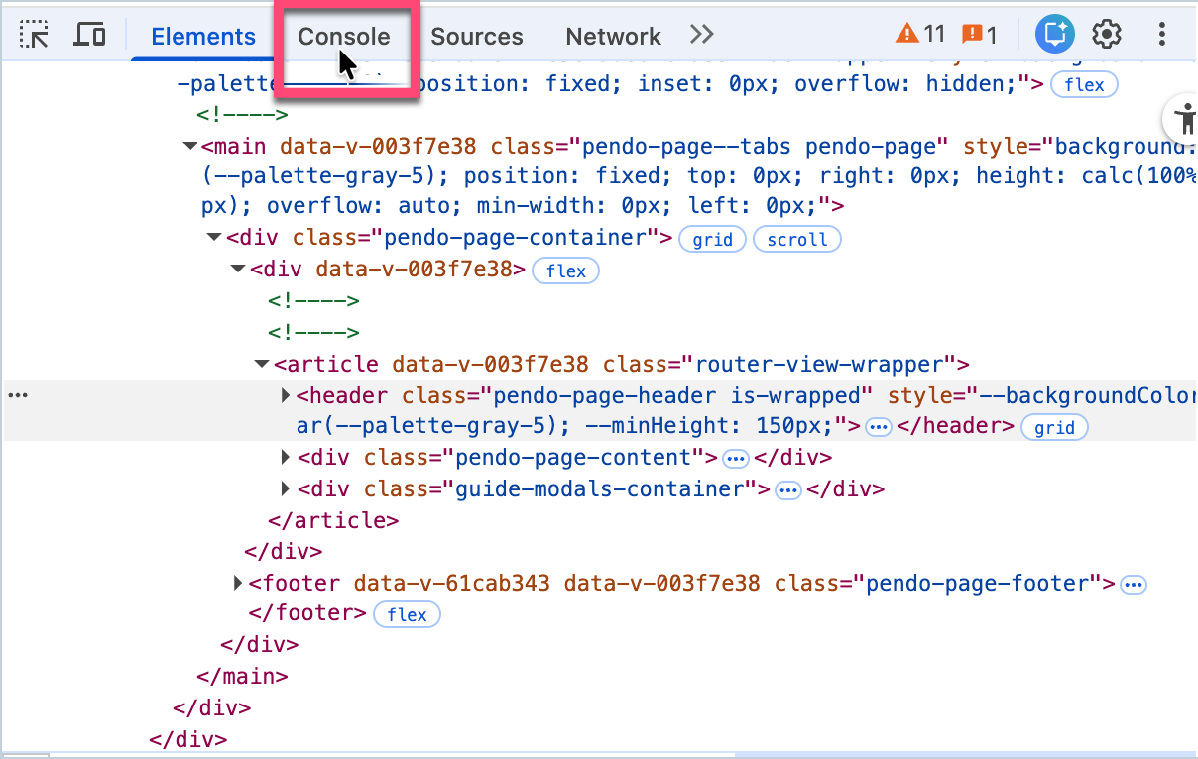
Task: Select the closing </header> tag
Action: click(956, 427)
